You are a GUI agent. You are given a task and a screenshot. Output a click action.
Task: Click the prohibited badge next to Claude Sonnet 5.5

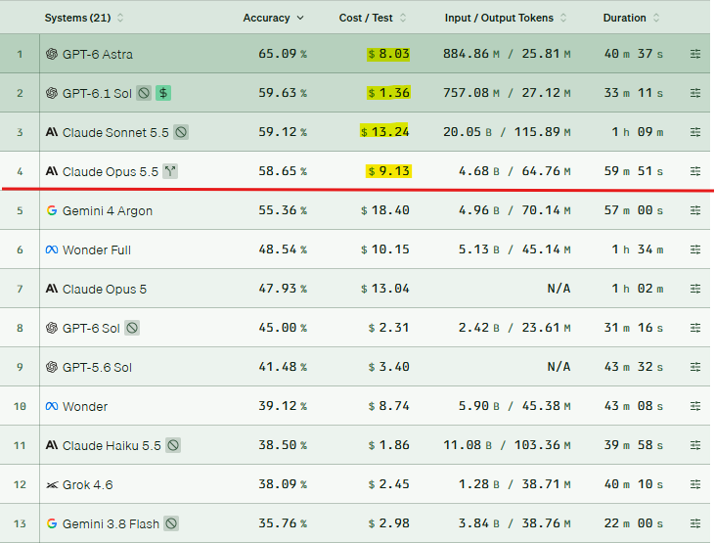(x=181, y=132)
